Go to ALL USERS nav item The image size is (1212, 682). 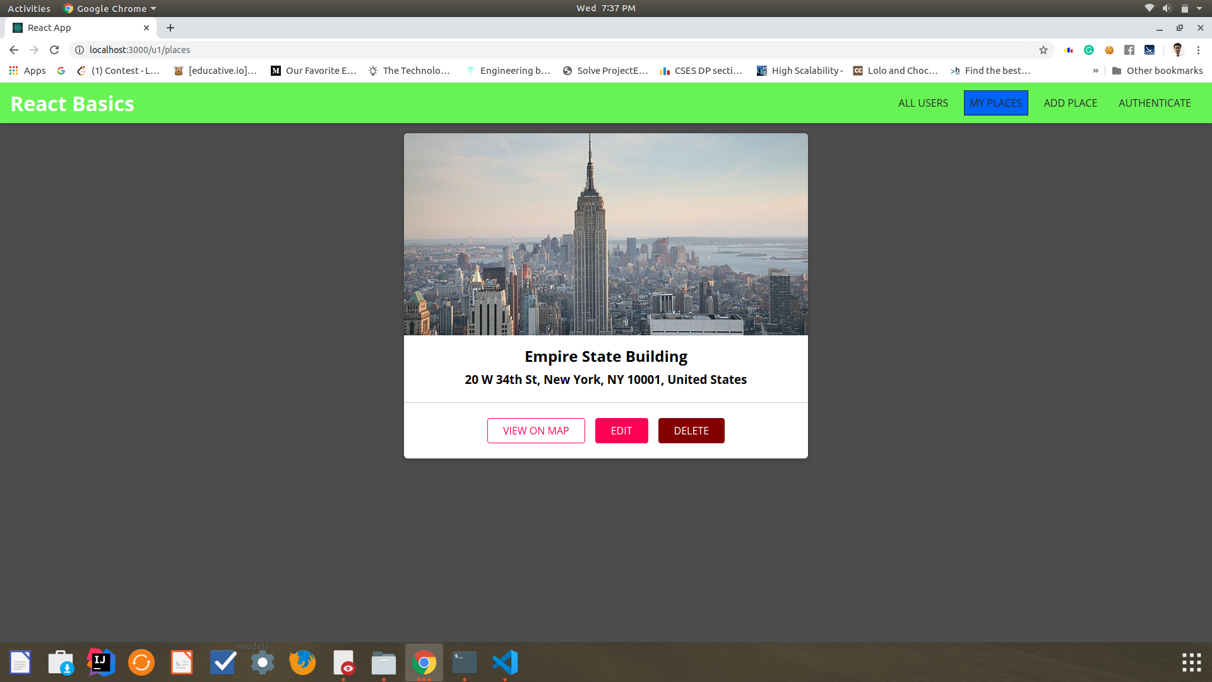pos(923,103)
